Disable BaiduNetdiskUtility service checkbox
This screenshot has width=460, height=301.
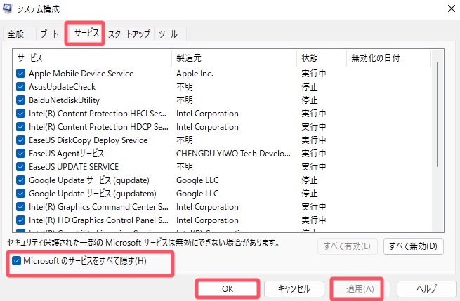20,100
